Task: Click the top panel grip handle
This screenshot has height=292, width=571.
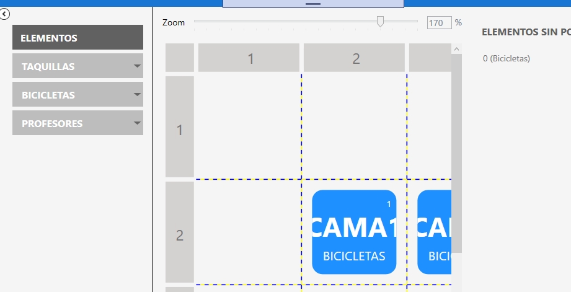Action: pyautogui.click(x=313, y=4)
